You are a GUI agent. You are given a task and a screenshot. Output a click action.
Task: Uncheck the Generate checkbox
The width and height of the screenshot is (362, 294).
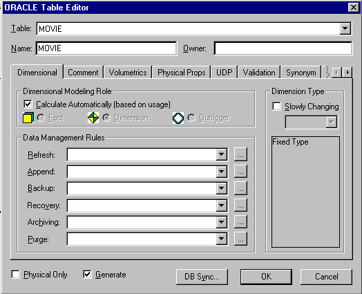tap(87, 275)
